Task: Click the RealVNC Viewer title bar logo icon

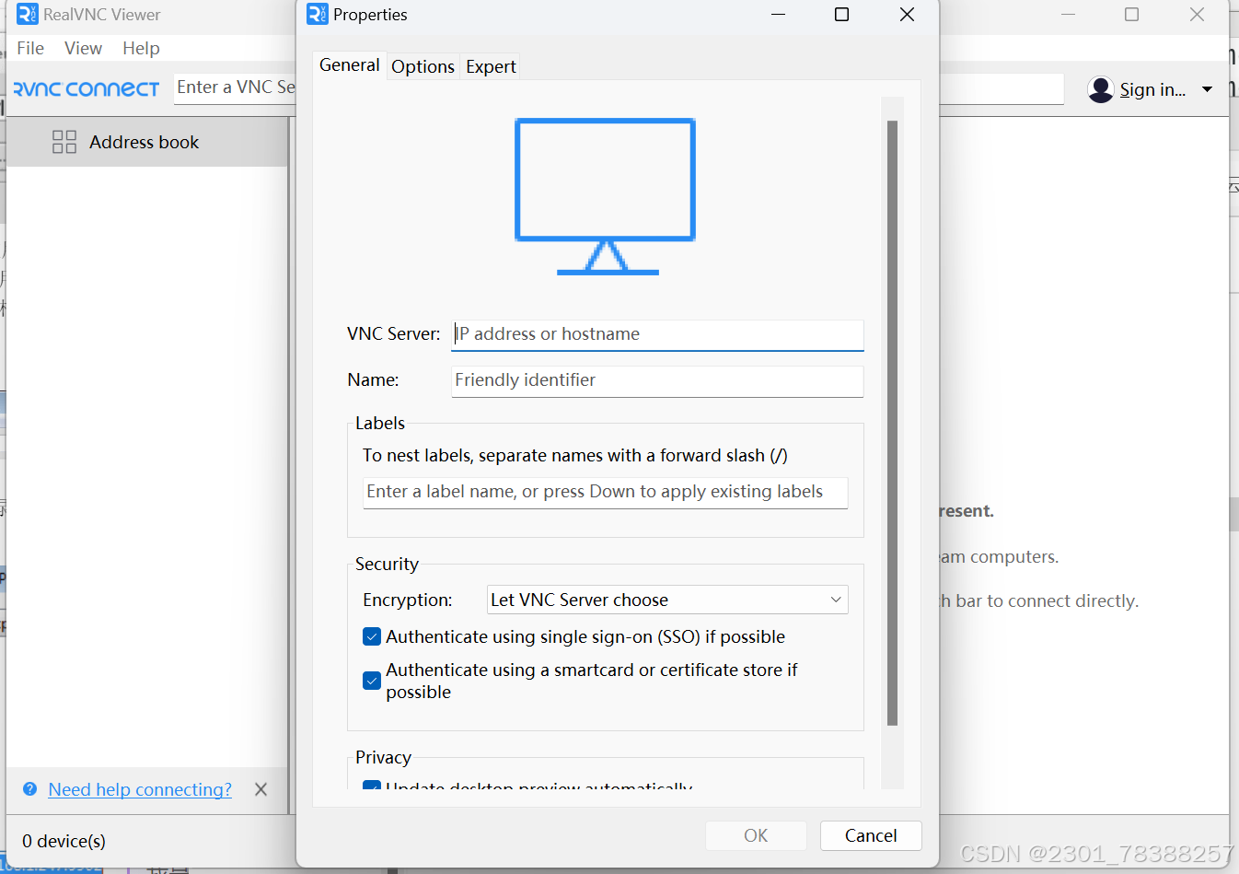Action: click(27, 14)
